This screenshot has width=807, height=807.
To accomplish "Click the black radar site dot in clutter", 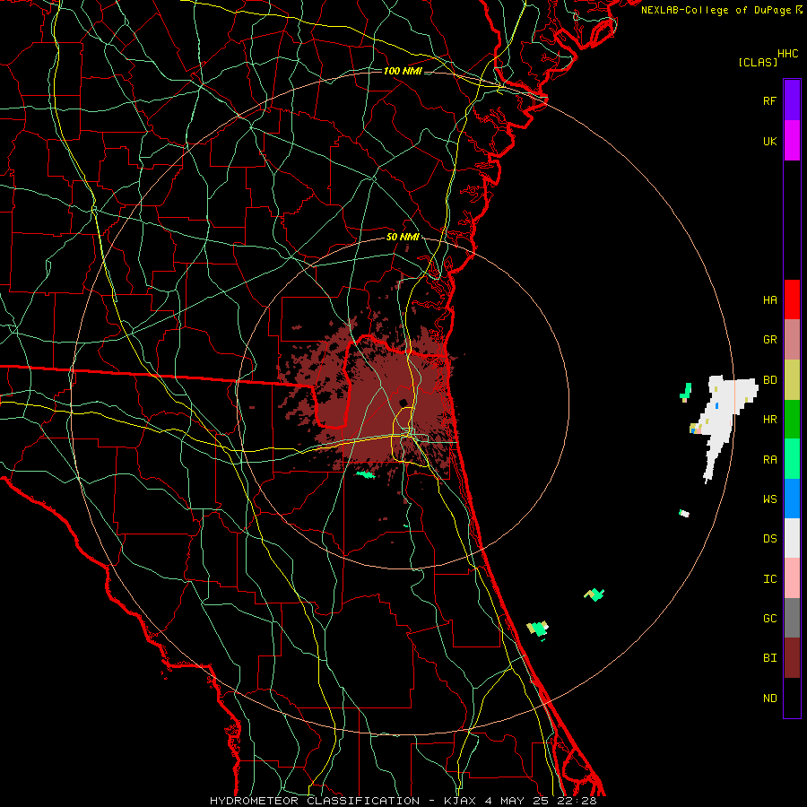I will [403, 403].
